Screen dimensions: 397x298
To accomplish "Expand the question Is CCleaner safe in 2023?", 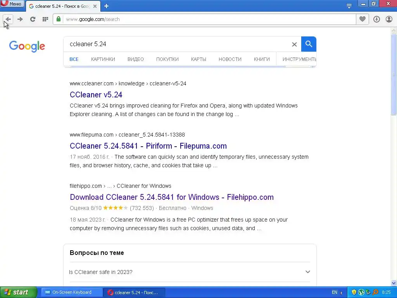I will 189,272.
